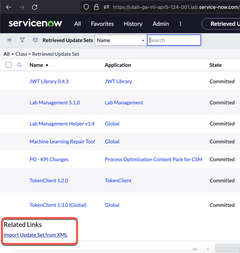Open JWT Library 0.4.3 record
The width and height of the screenshot is (240, 253).
tap(49, 81)
